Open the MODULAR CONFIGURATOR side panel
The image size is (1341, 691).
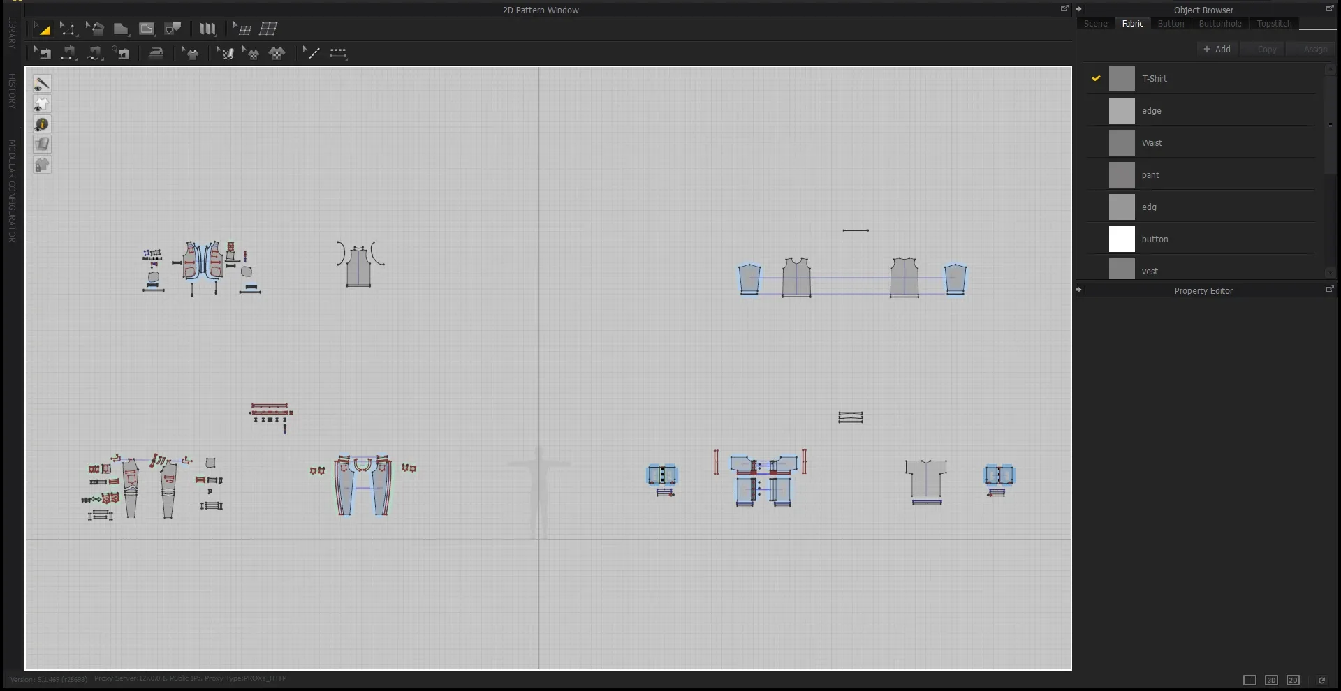[x=12, y=191]
